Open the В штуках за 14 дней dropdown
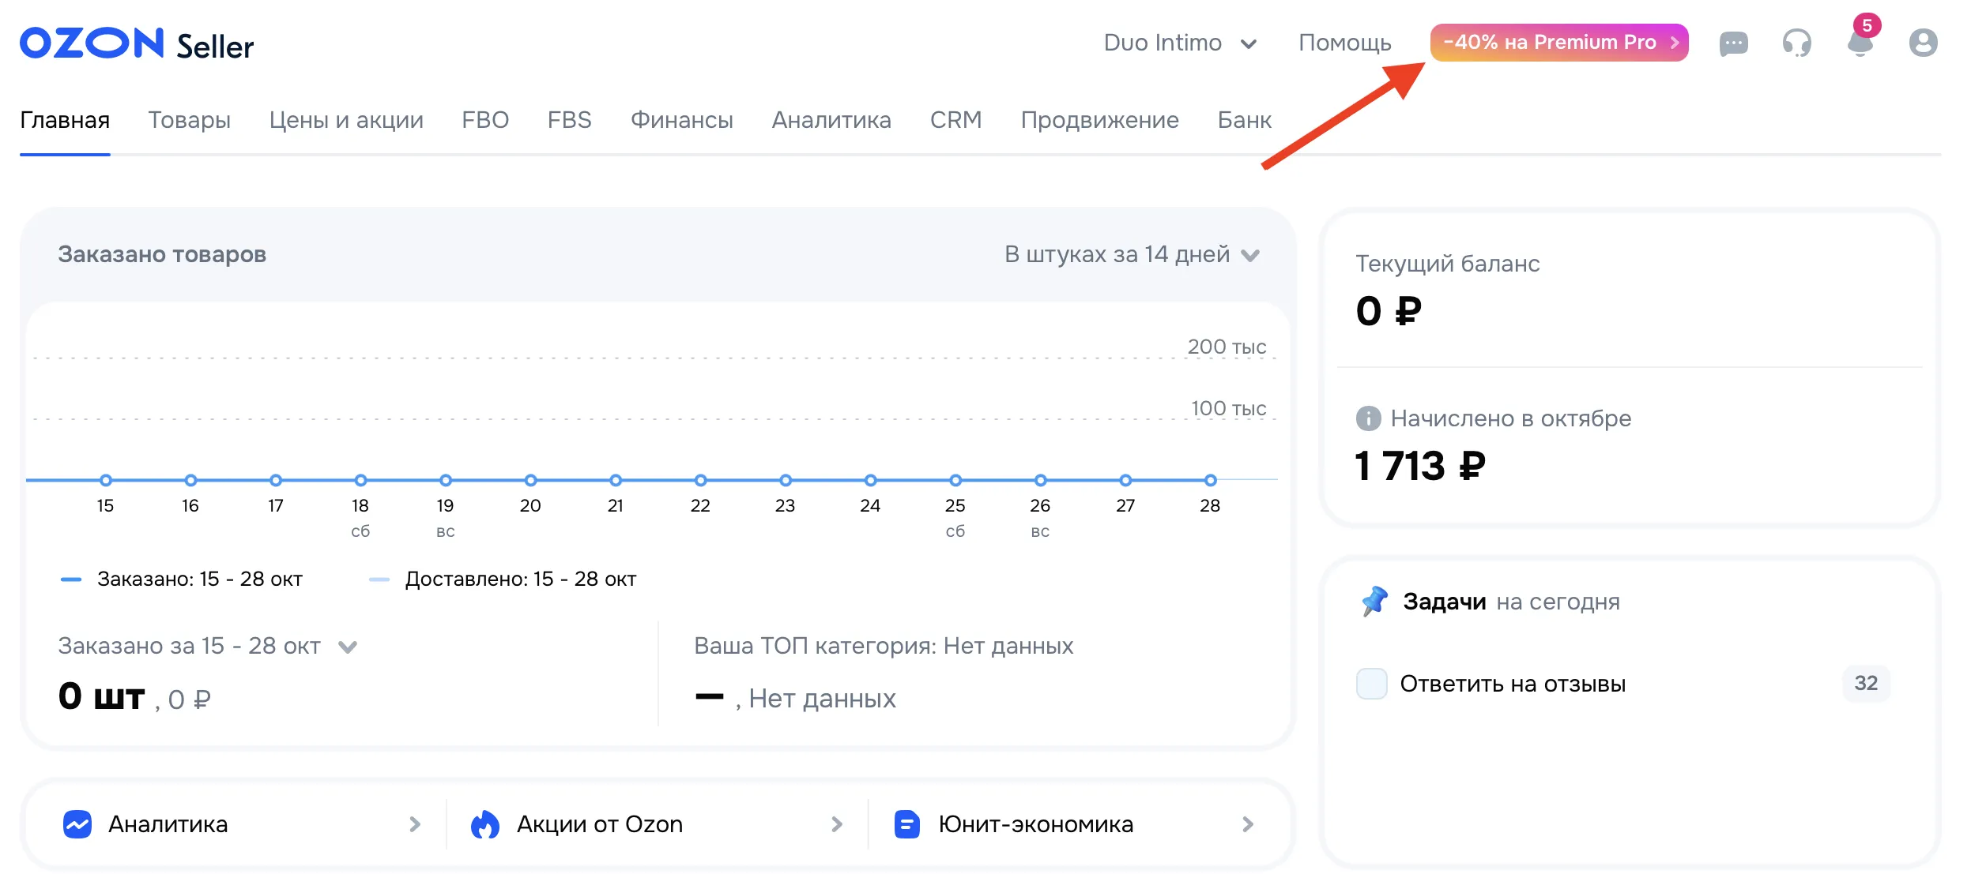The width and height of the screenshot is (1971, 889). coord(1131,254)
